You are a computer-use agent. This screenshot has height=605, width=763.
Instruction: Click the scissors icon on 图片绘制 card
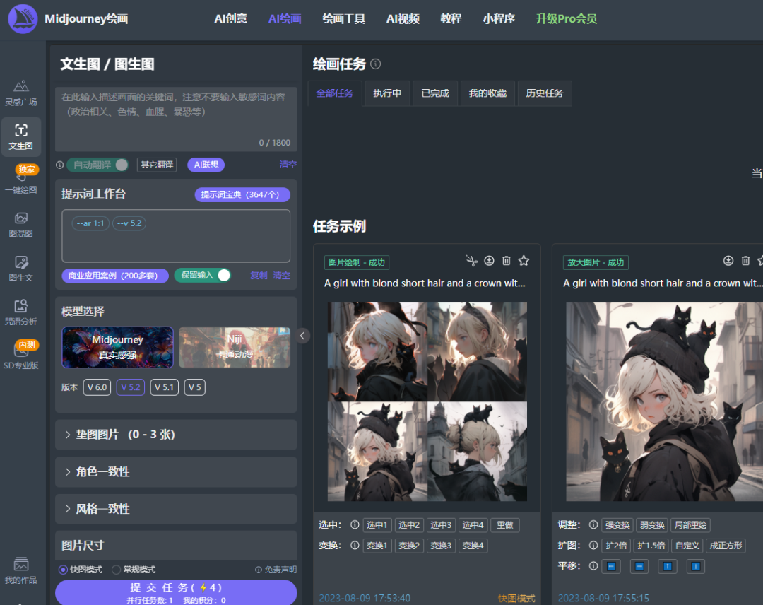click(471, 261)
